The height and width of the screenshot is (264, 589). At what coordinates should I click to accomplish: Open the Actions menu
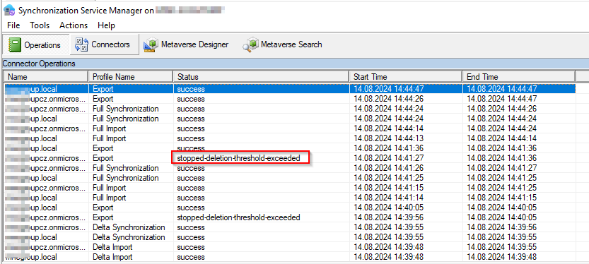point(74,25)
